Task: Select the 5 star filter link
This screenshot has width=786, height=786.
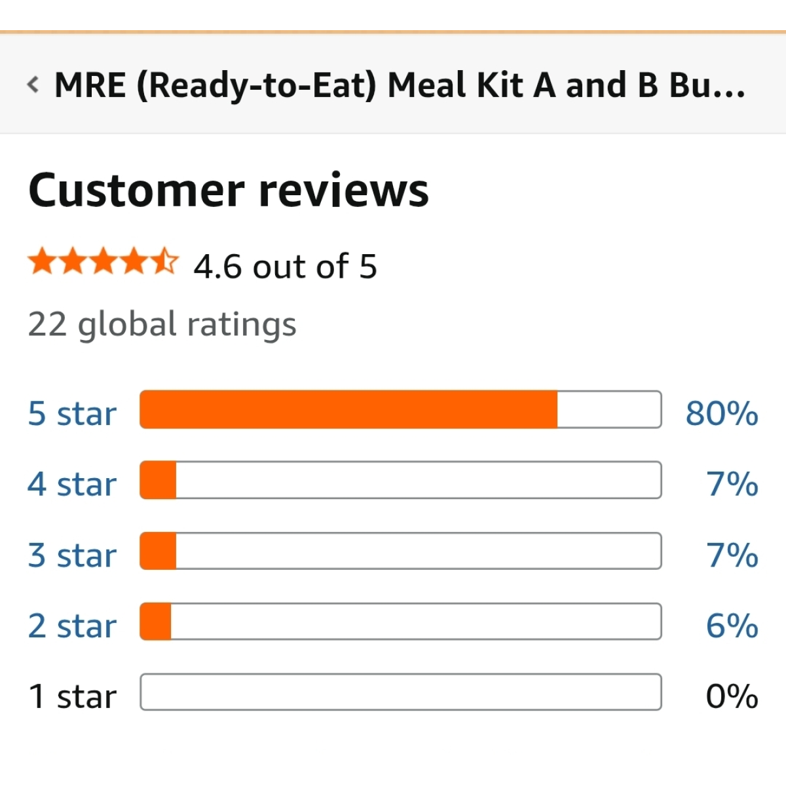Action: (x=72, y=414)
